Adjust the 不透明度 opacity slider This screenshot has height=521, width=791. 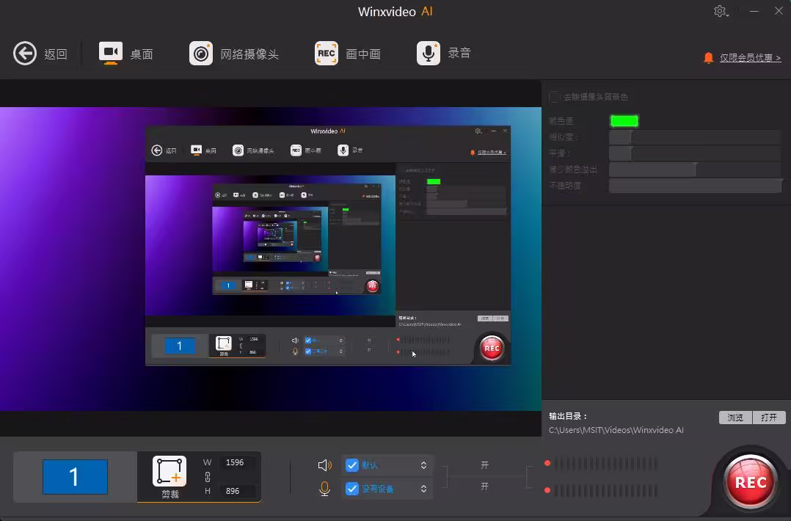click(695, 186)
